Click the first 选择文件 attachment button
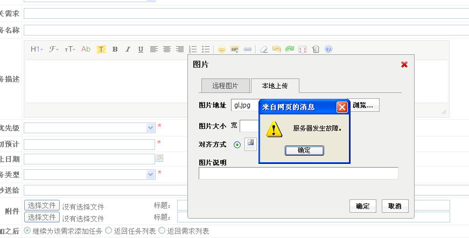The width and height of the screenshot is (469, 238). point(42,205)
